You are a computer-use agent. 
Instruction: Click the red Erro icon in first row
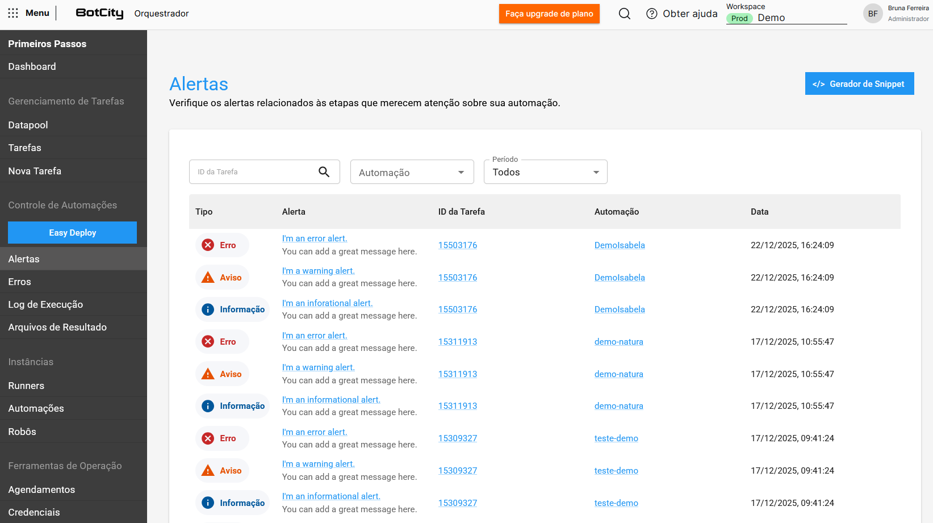point(208,245)
